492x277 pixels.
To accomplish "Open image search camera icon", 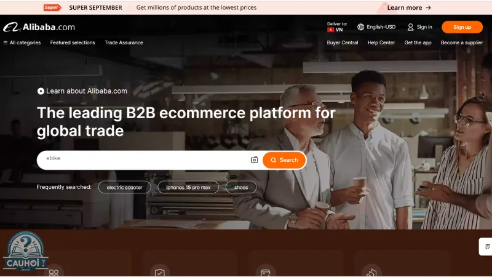I will click(x=254, y=160).
